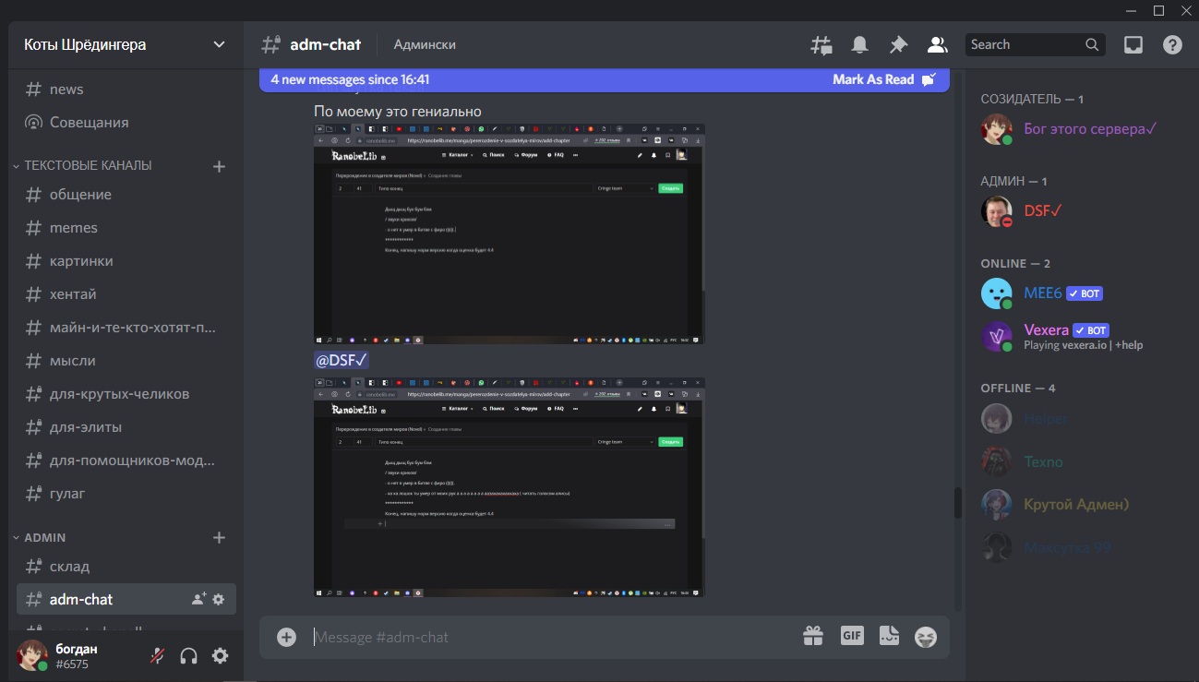Open the Help question mark icon
The height and width of the screenshot is (682, 1199).
[1172, 44]
